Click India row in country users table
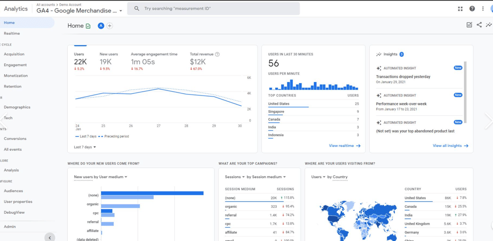Viewport: 493px width, 241px height. [x=435, y=215]
